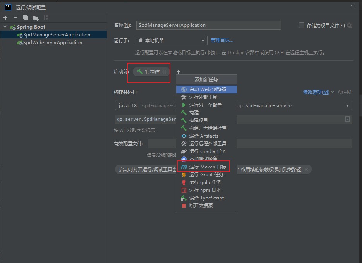Choose 运行另一个配置 from task menu
The height and width of the screenshot is (263, 362).
(x=206, y=105)
